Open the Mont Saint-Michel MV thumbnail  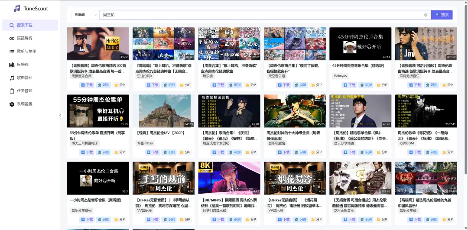(x=163, y=111)
